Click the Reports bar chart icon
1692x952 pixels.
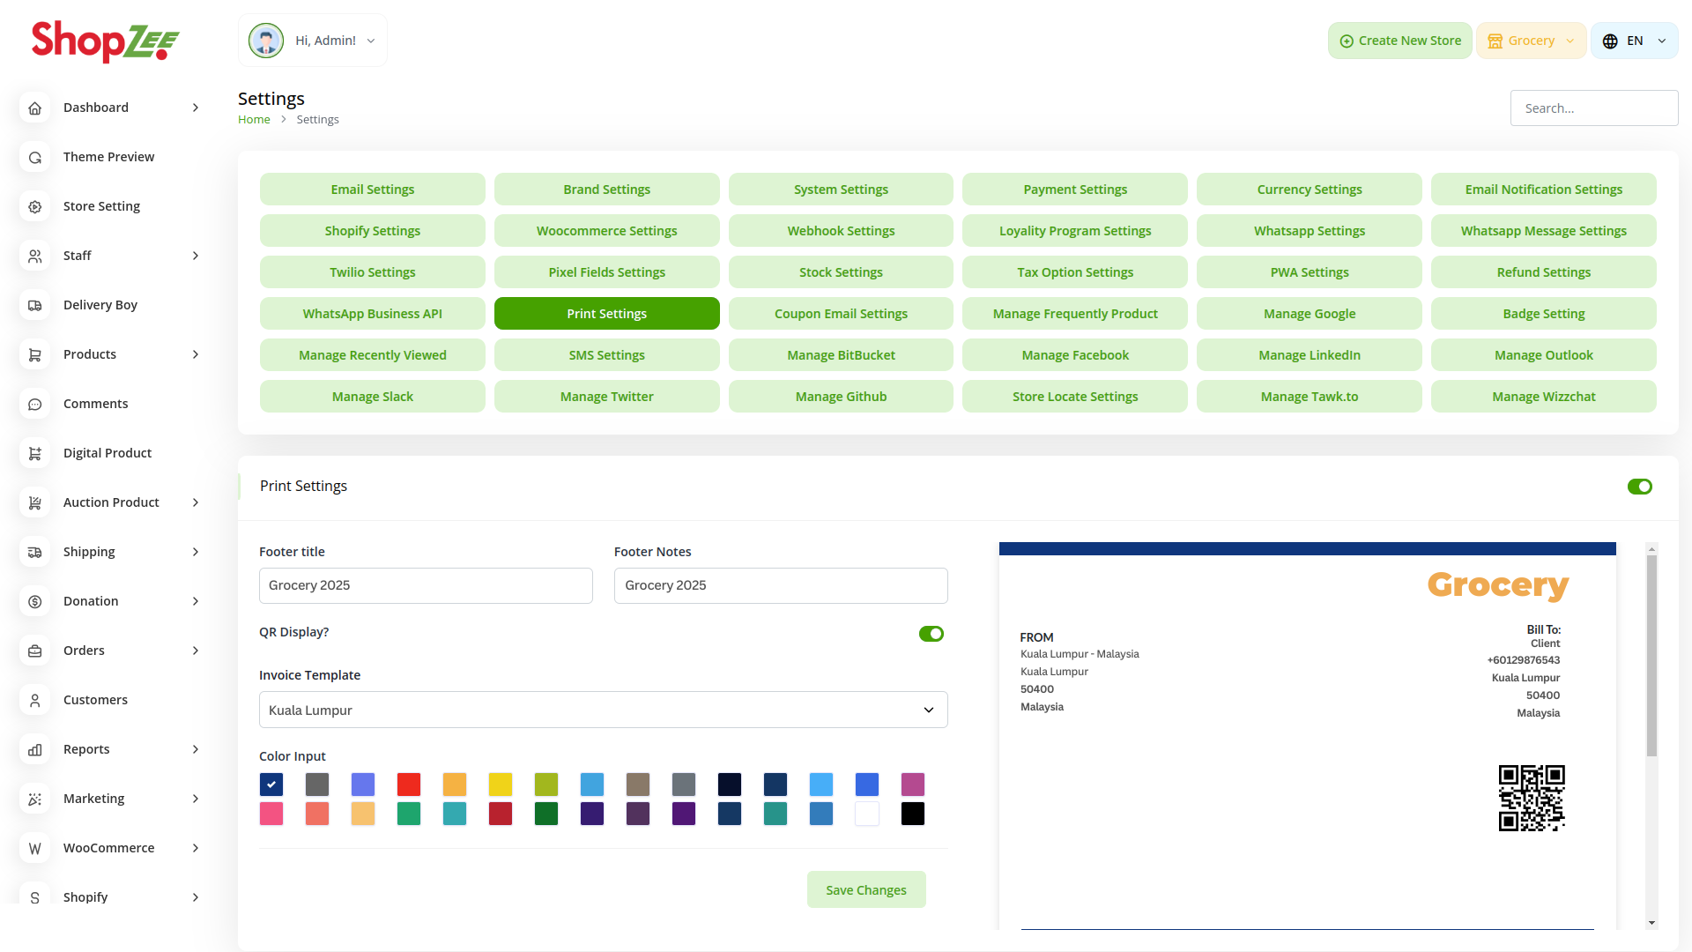pyautogui.click(x=35, y=749)
